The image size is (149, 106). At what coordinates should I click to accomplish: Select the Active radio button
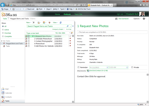(3, 30)
